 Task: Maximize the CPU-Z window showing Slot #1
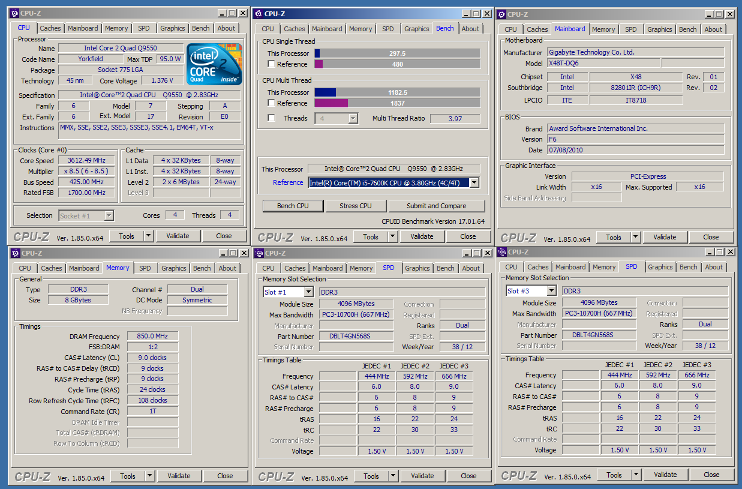click(477, 253)
